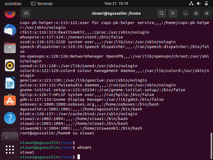The height and width of the screenshot is (160, 213).
Task: Open a new terminal tab
Action: point(26,14)
